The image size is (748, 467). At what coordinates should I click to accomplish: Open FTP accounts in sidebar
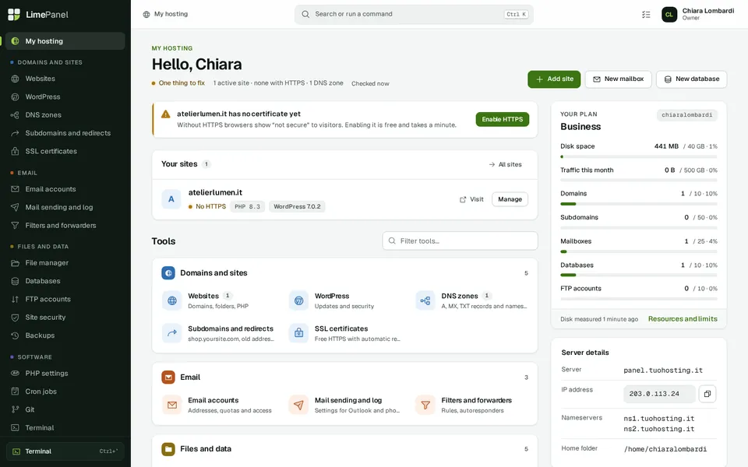coord(65,299)
